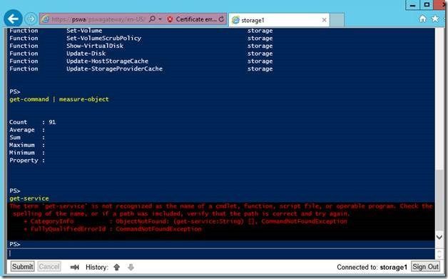Screen dimensions: 448x279
Task: Click the Cancel button
Action: [49, 267]
